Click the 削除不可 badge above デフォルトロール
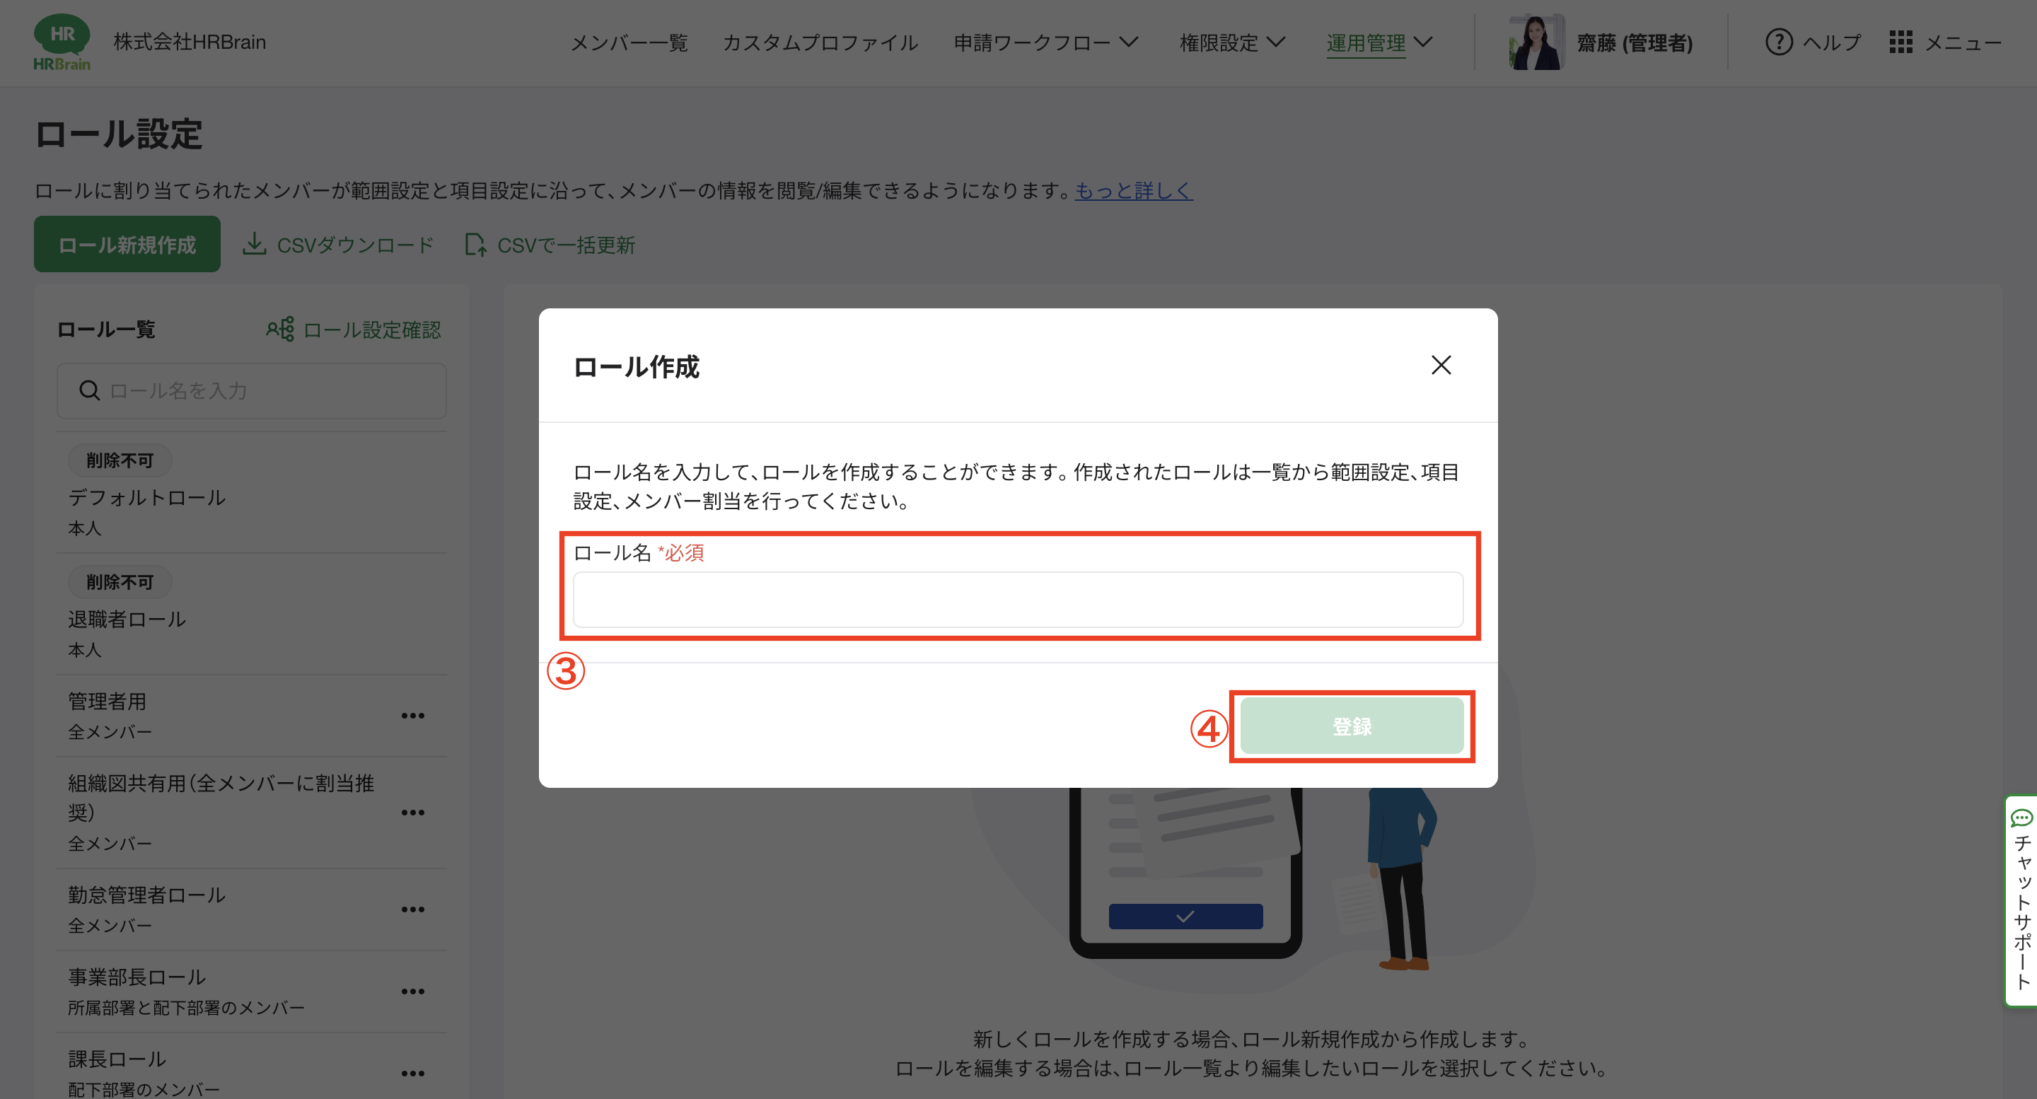The width and height of the screenshot is (2037, 1099). click(x=120, y=460)
